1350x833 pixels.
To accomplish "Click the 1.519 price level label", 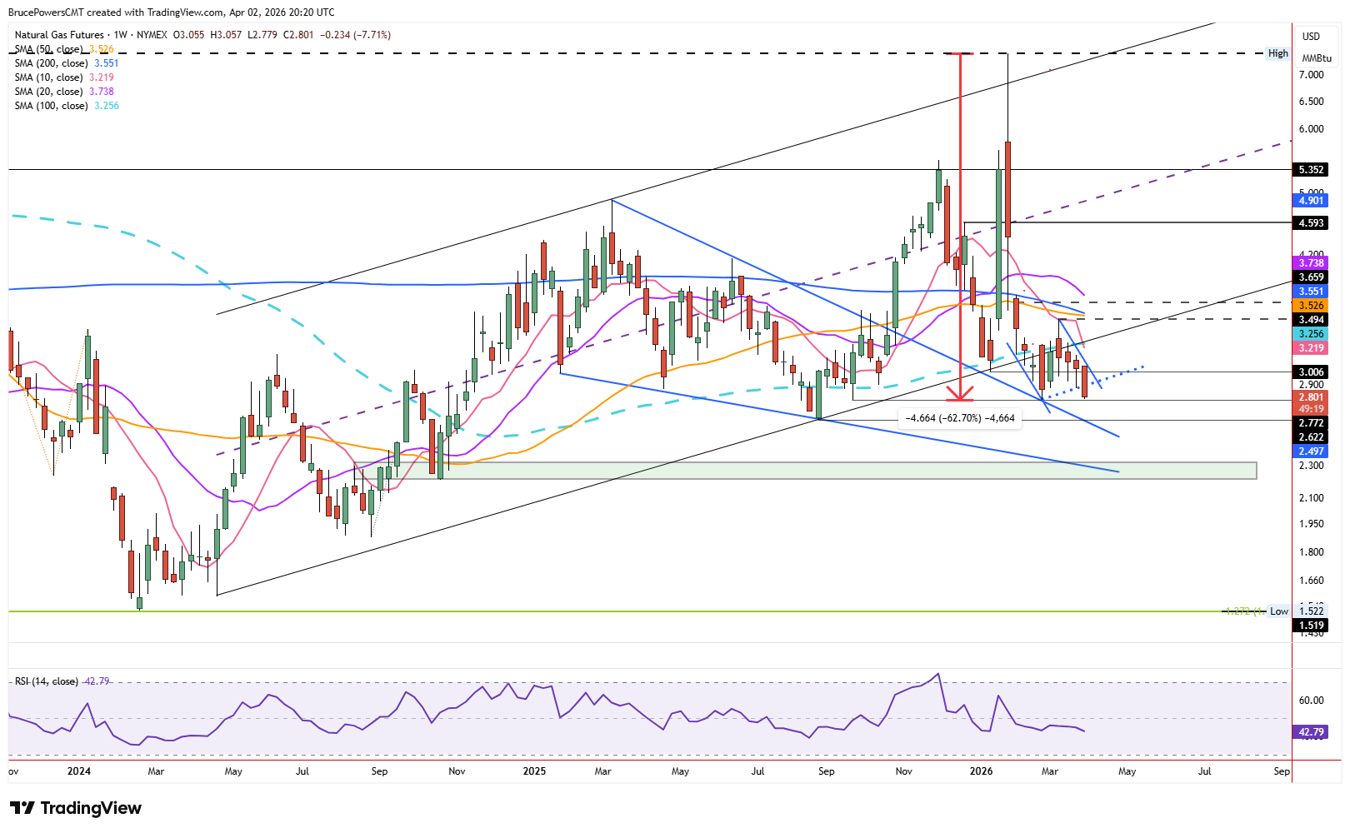I will (1311, 626).
